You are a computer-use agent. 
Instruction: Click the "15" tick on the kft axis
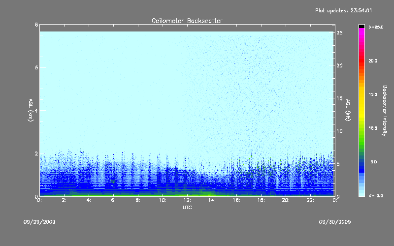click(339, 98)
